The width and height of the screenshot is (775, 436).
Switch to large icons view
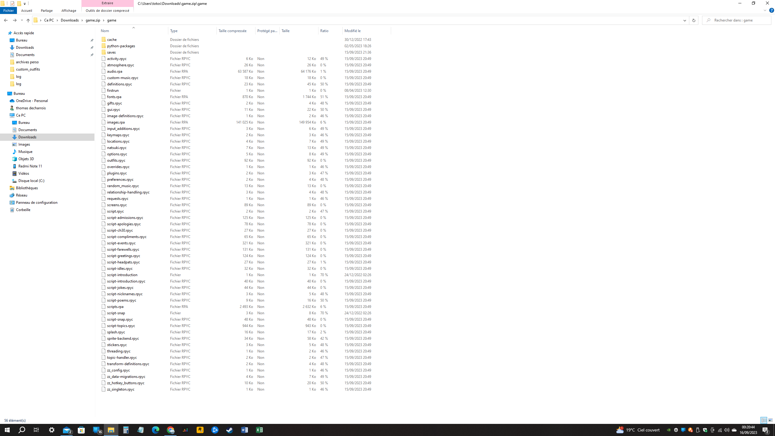coord(770,420)
